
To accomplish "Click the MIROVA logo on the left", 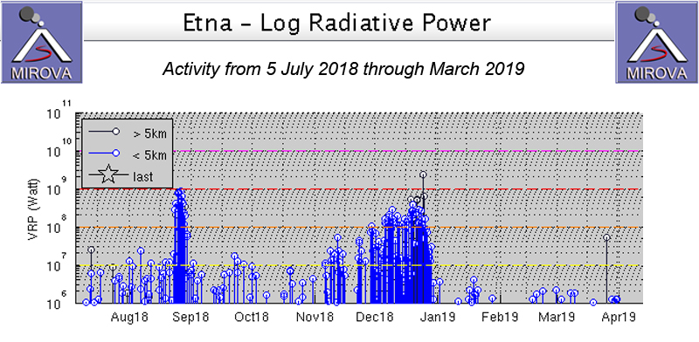I will click(x=41, y=42).
